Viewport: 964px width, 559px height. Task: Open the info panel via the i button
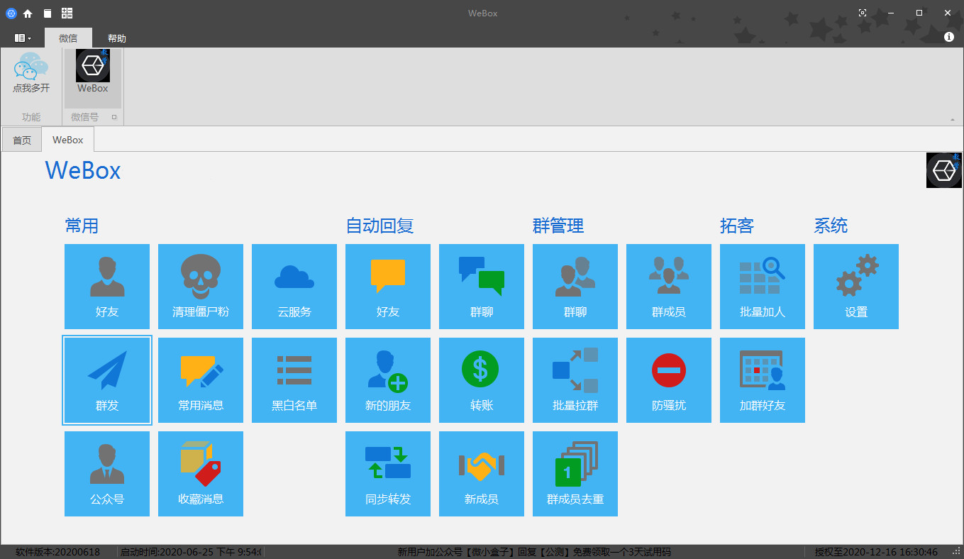[949, 37]
